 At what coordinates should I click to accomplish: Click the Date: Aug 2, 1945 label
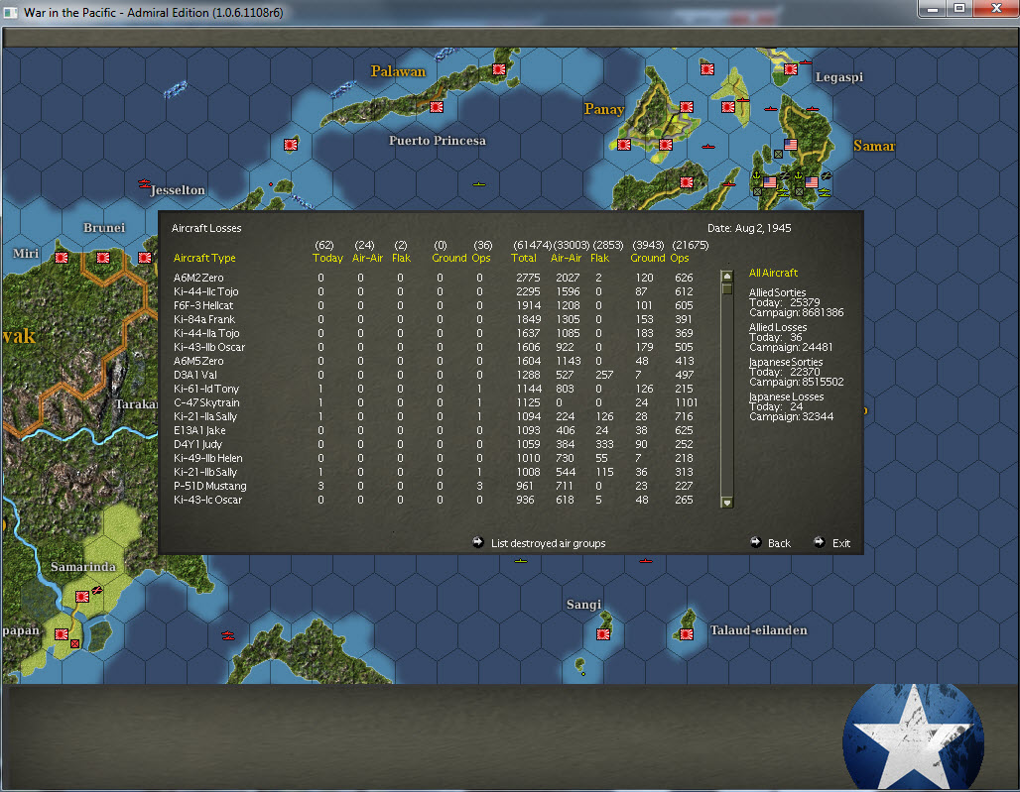pyautogui.click(x=749, y=228)
